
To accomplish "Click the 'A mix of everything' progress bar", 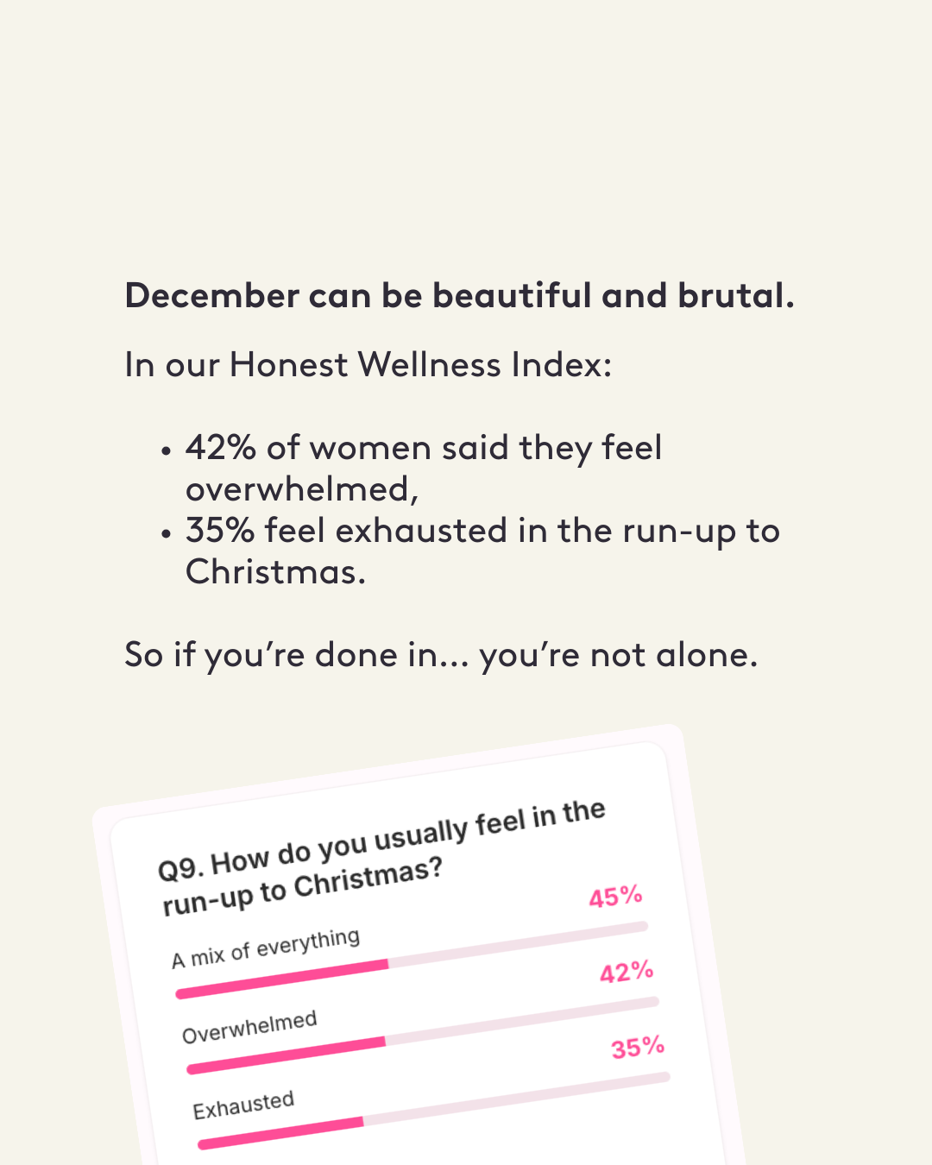I will click(412, 960).
